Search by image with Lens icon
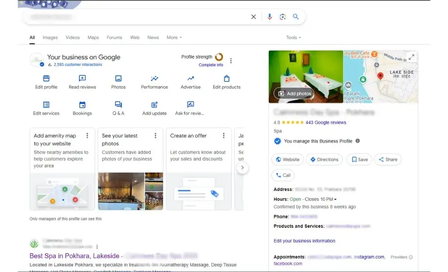448x272 pixels. pos(282,17)
